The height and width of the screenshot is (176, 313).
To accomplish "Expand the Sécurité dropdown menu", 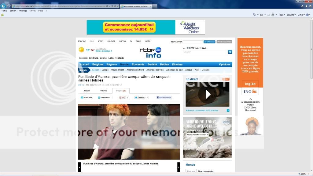I will coord(291,15).
